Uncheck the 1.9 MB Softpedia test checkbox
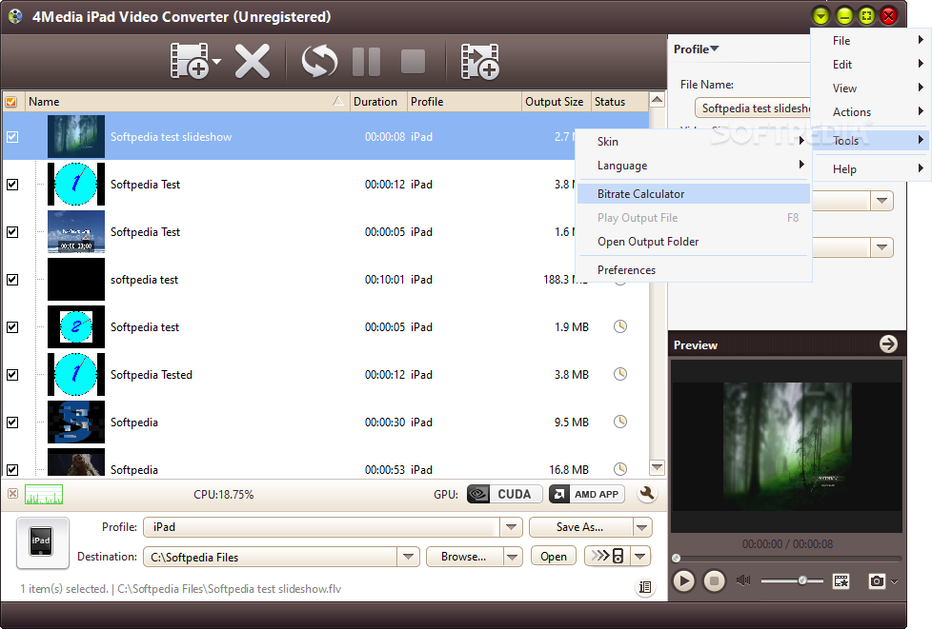Screen dimensions: 932x629 (12, 327)
